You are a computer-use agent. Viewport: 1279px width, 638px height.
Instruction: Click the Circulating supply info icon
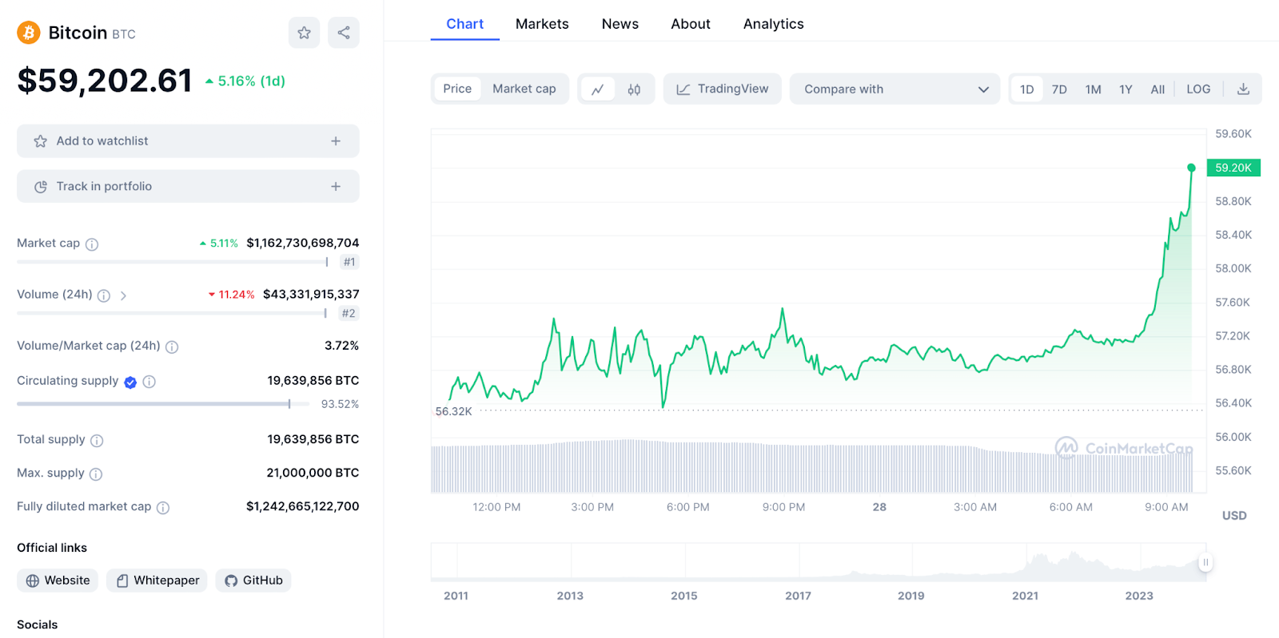click(149, 382)
